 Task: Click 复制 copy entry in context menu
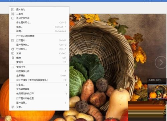39,53
